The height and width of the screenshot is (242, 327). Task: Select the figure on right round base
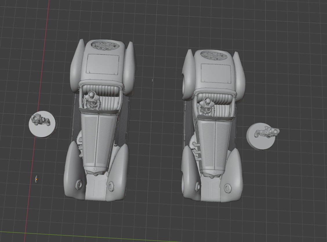267,132
